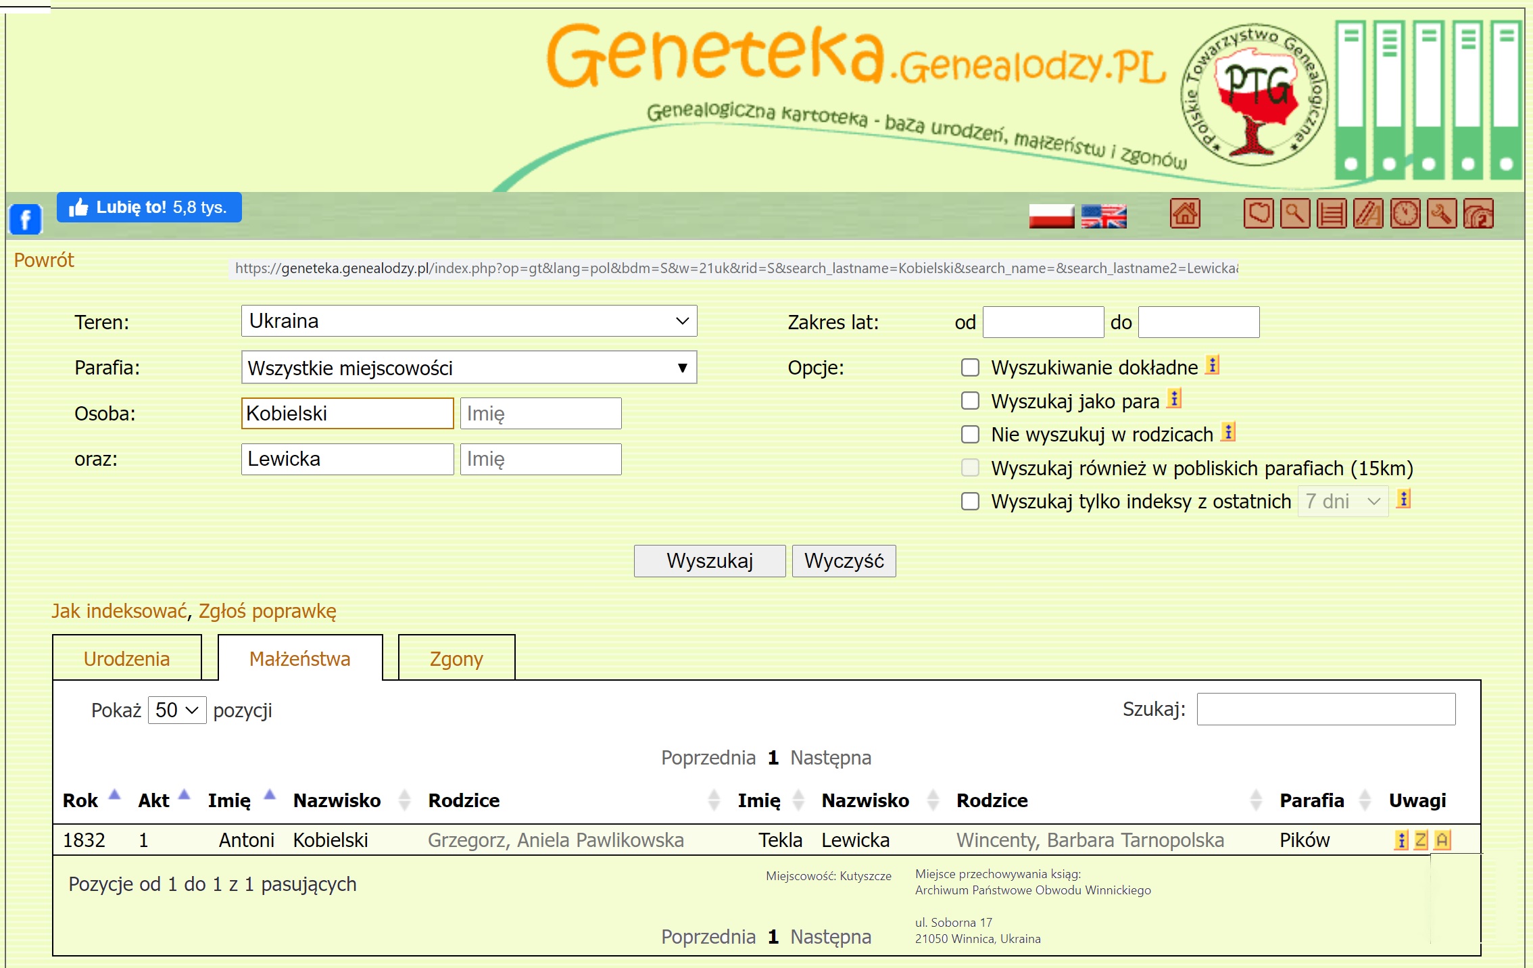Viewport: 1533px width, 968px height.
Task: Open the Z icon in the Uwagi column
Action: coord(1421,840)
